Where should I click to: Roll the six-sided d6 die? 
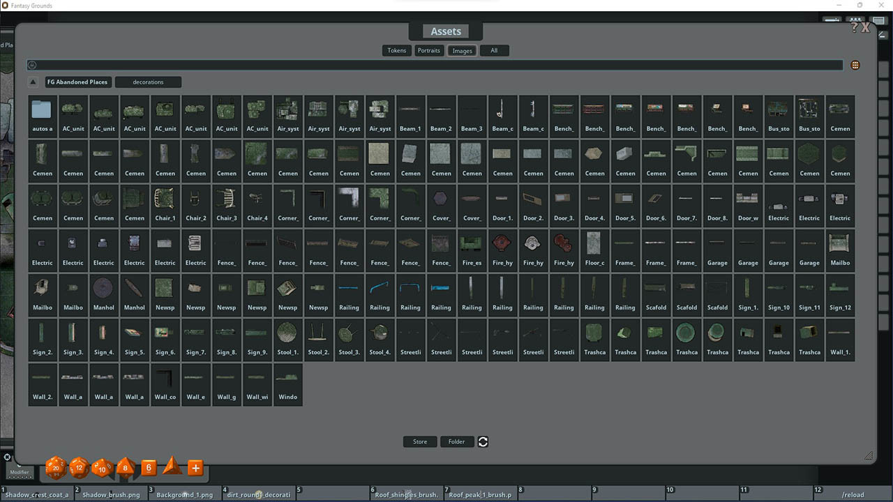(148, 468)
